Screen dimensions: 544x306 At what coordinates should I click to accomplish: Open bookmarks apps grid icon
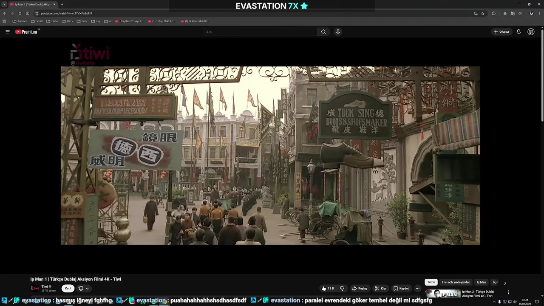(x=4, y=21)
